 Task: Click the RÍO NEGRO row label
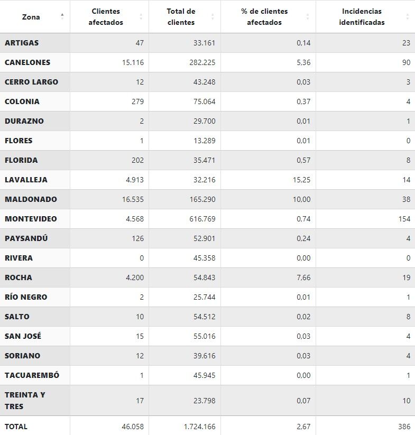pos(26,297)
